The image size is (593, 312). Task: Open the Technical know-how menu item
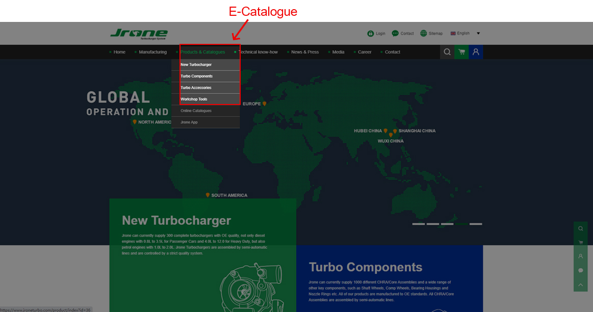pyautogui.click(x=259, y=52)
